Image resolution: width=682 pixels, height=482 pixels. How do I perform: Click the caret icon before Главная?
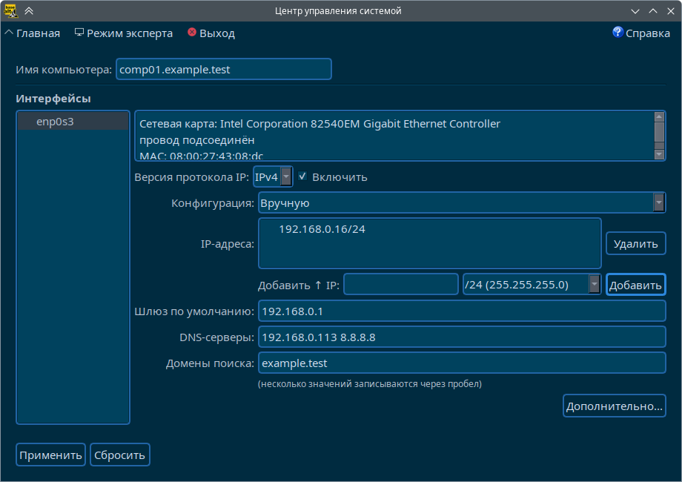click(x=8, y=31)
